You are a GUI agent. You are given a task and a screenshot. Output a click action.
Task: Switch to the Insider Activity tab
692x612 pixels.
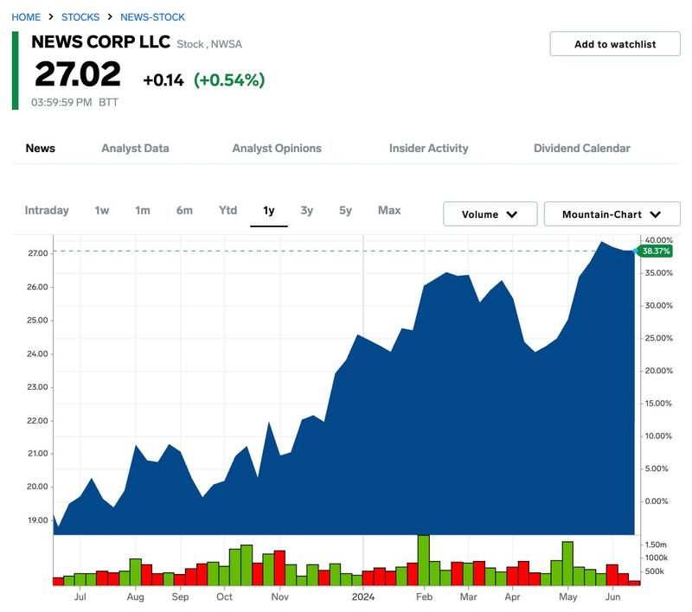click(428, 148)
